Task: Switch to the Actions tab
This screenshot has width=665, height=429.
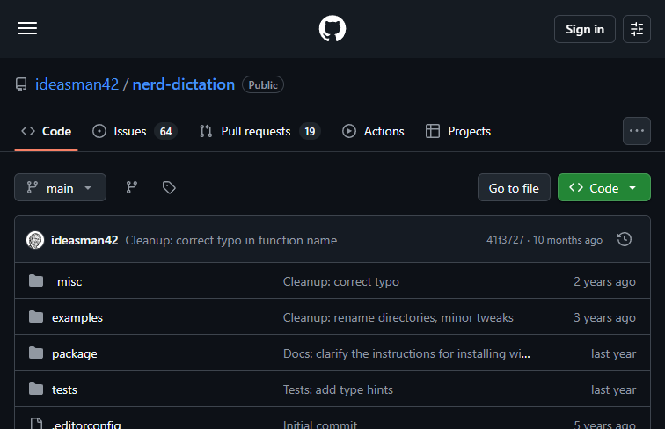Action: (373, 131)
